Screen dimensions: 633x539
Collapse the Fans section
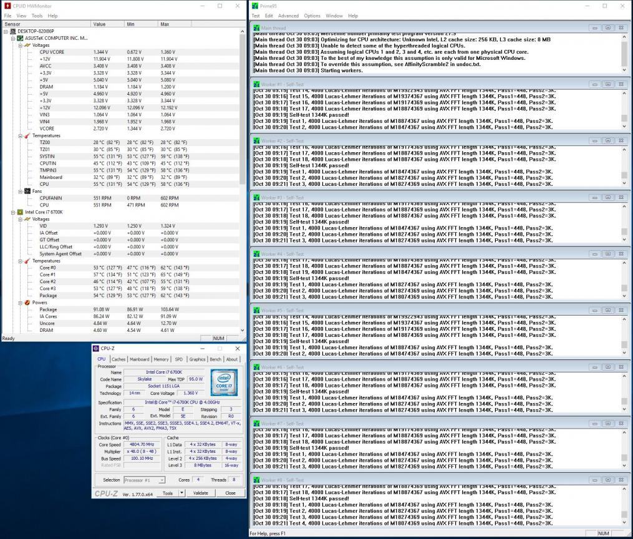point(20,192)
